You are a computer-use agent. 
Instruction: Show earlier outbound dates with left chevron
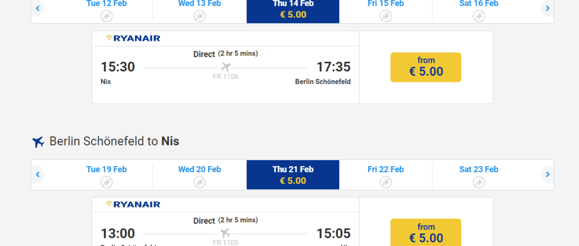point(38,8)
